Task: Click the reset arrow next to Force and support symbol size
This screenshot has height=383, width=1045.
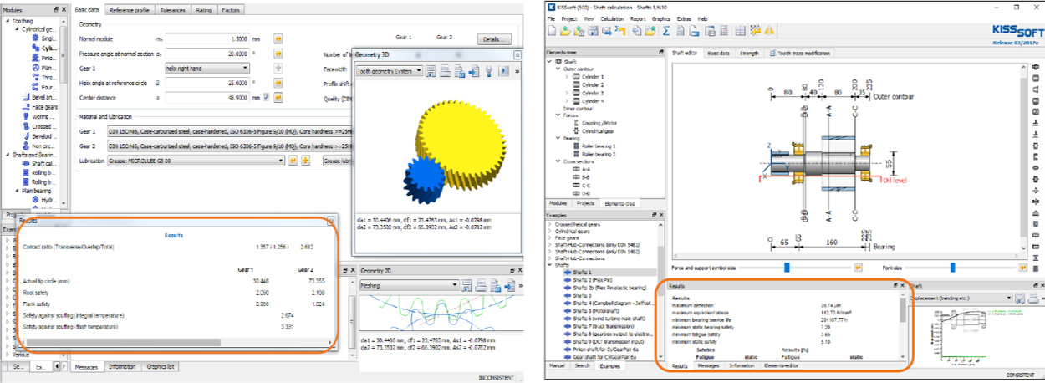Action: pyautogui.click(x=858, y=268)
